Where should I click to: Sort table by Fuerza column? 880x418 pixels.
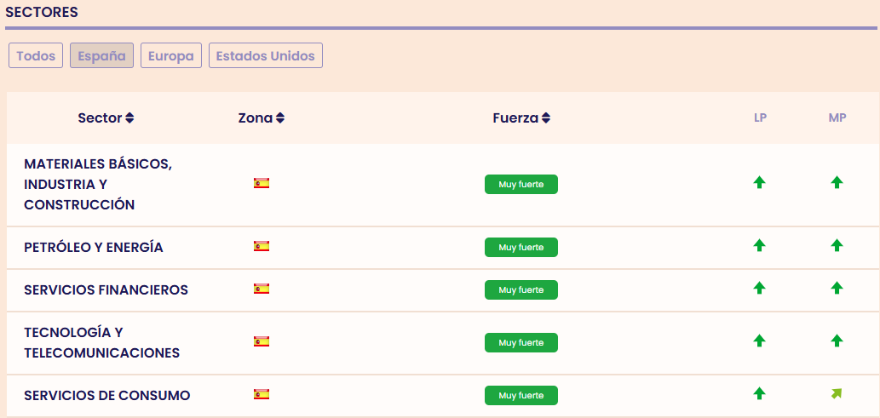521,118
